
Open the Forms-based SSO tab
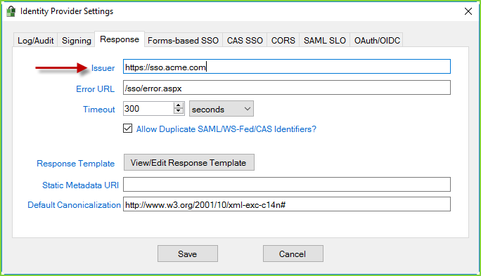pyautogui.click(x=183, y=41)
